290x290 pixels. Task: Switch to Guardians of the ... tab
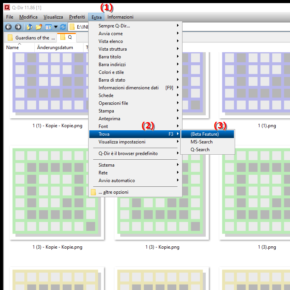tap(30, 38)
